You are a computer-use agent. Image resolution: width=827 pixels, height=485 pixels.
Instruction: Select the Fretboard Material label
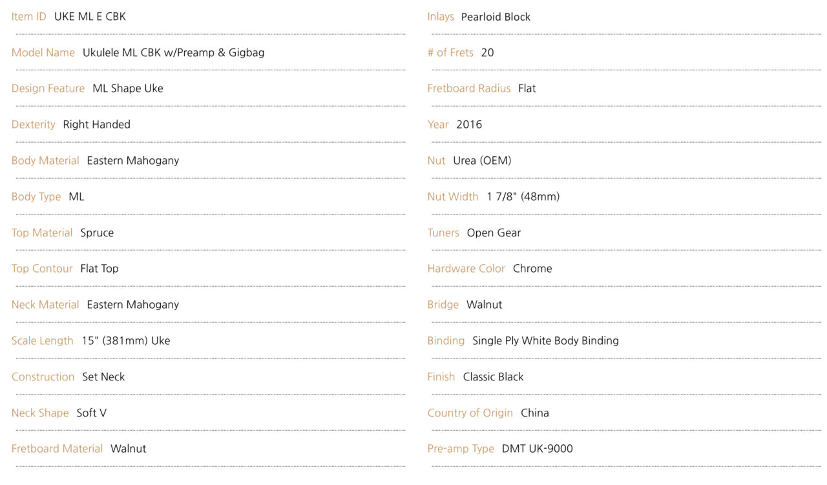(57, 449)
